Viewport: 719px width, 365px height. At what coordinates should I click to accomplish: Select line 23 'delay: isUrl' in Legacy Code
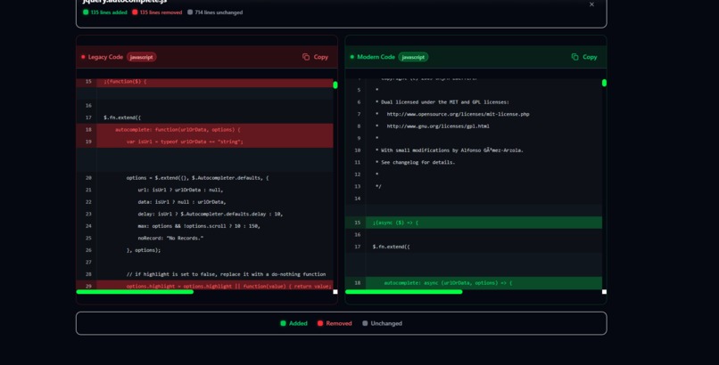[x=204, y=214]
